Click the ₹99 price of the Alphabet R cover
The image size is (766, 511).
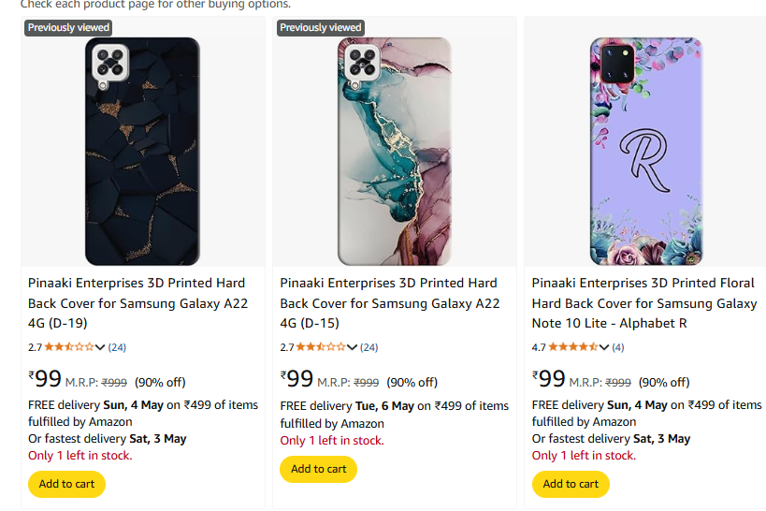(549, 379)
